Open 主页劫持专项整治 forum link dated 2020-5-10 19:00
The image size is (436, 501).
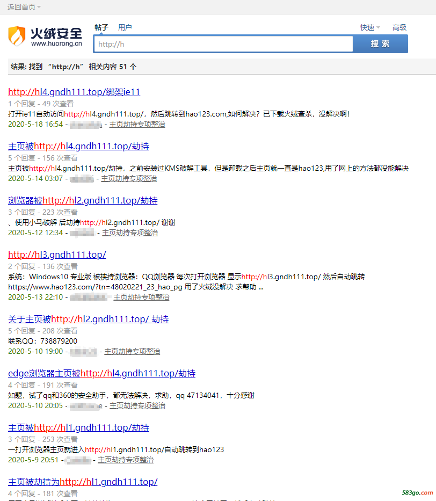tap(132, 352)
